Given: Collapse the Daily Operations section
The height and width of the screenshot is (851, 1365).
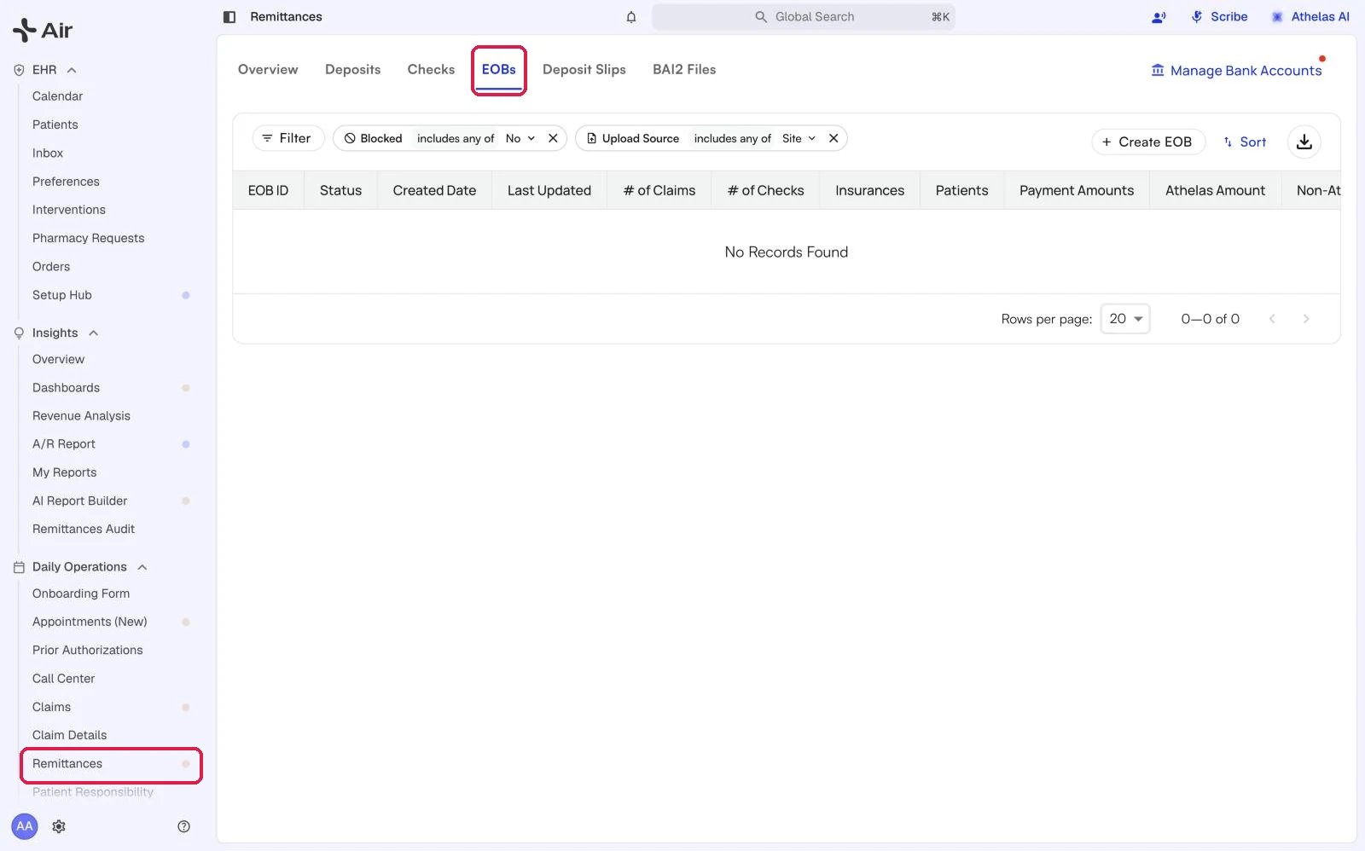Looking at the screenshot, I should tap(142, 567).
